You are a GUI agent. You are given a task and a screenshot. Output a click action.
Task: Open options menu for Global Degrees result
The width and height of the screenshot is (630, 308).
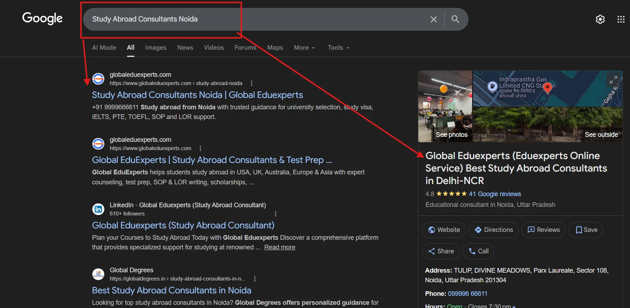255,279
